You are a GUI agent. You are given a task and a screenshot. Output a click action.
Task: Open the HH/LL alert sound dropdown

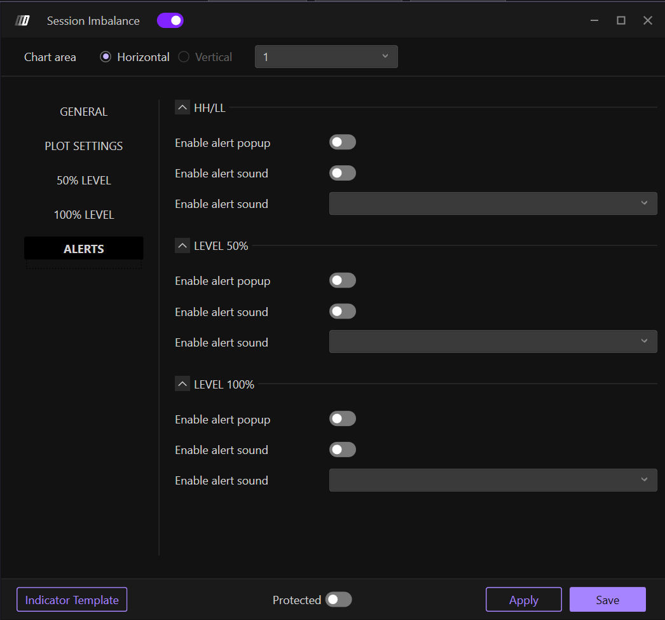(x=493, y=203)
